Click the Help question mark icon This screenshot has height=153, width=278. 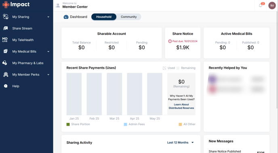[x=6, y=86]
